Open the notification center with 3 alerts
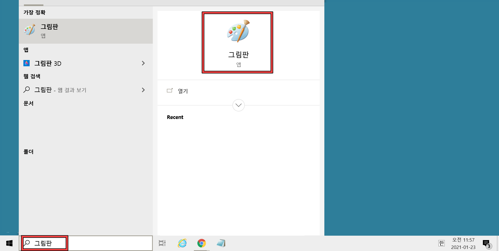 pyautogui.click(x=487, y=244)
